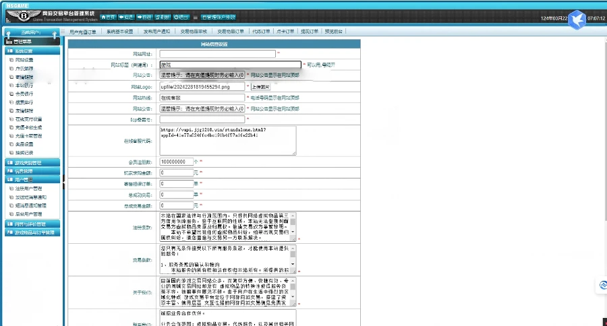Click the 在线客服代码 text area

tap(227, 140)
